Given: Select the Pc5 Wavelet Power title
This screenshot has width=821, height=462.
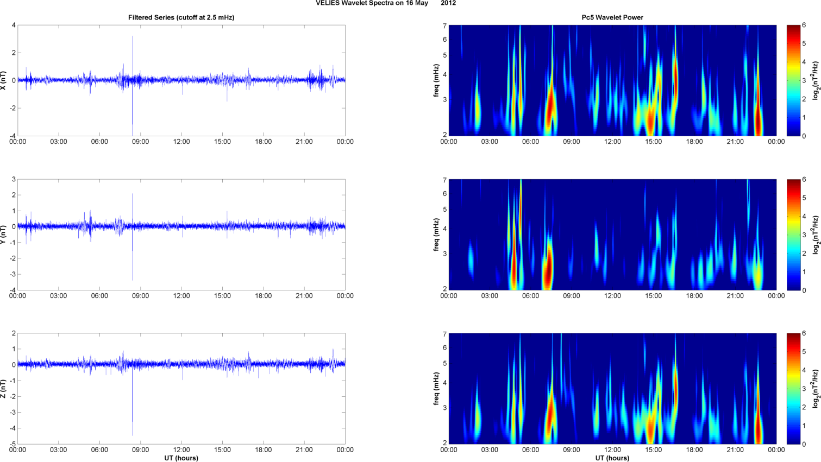Looking at the screenshot, I should point(612,17).
